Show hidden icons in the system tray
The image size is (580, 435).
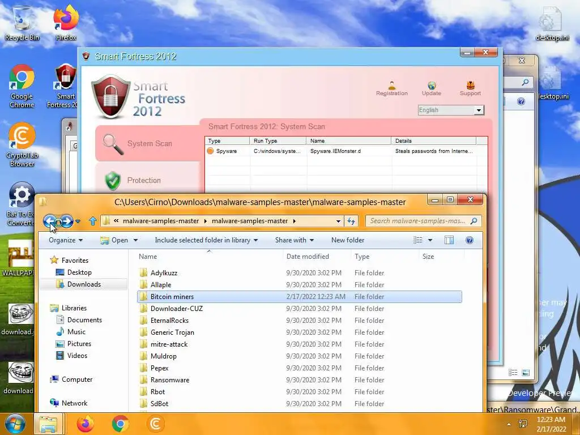(x=509, y=424)
